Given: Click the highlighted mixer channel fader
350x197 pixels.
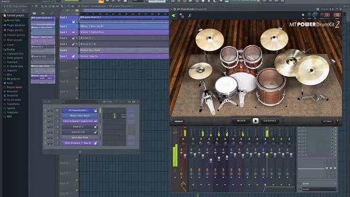Looking at the screenshot, I should point(267,155).
